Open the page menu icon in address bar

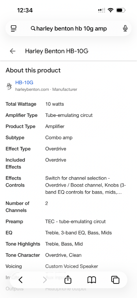14,29
